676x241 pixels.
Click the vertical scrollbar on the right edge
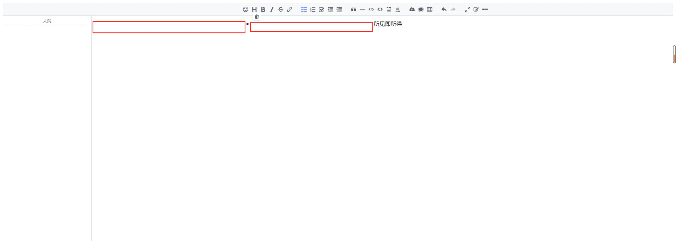tap(674, 54)
